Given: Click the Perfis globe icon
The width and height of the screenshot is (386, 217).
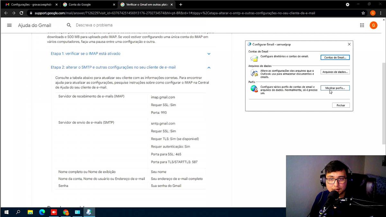Looking at the screenshot, I should pyautogui.click(x=254, y=89).
